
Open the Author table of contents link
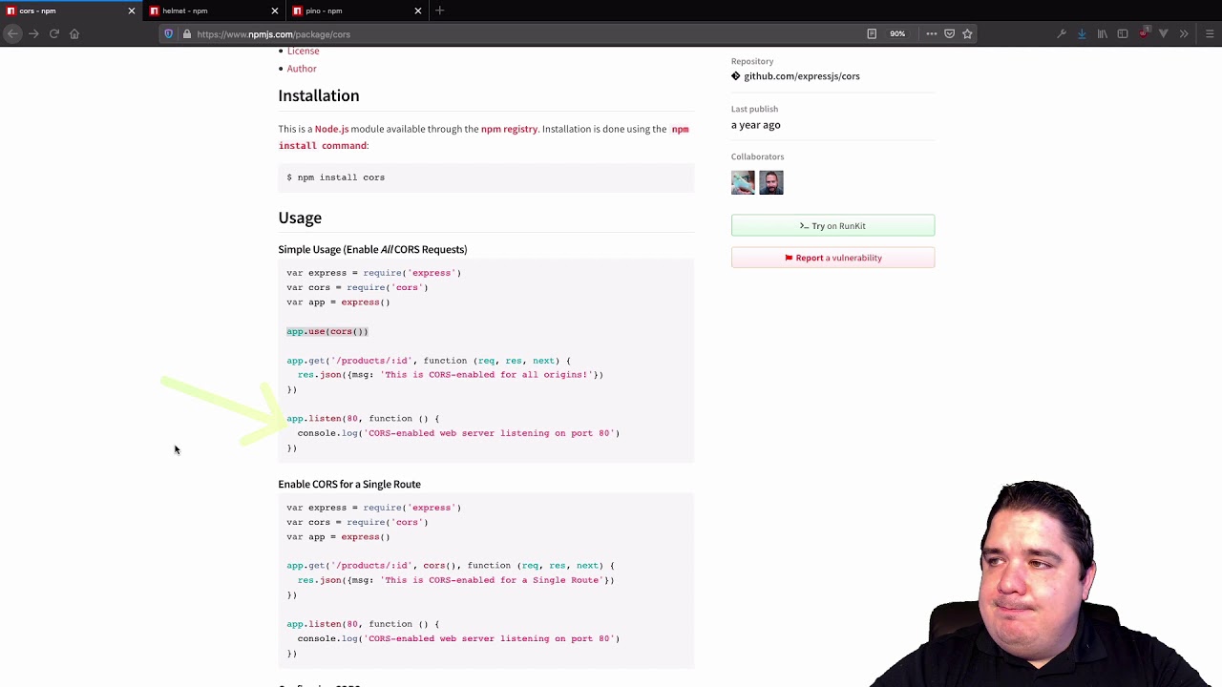tap(302, 69)
